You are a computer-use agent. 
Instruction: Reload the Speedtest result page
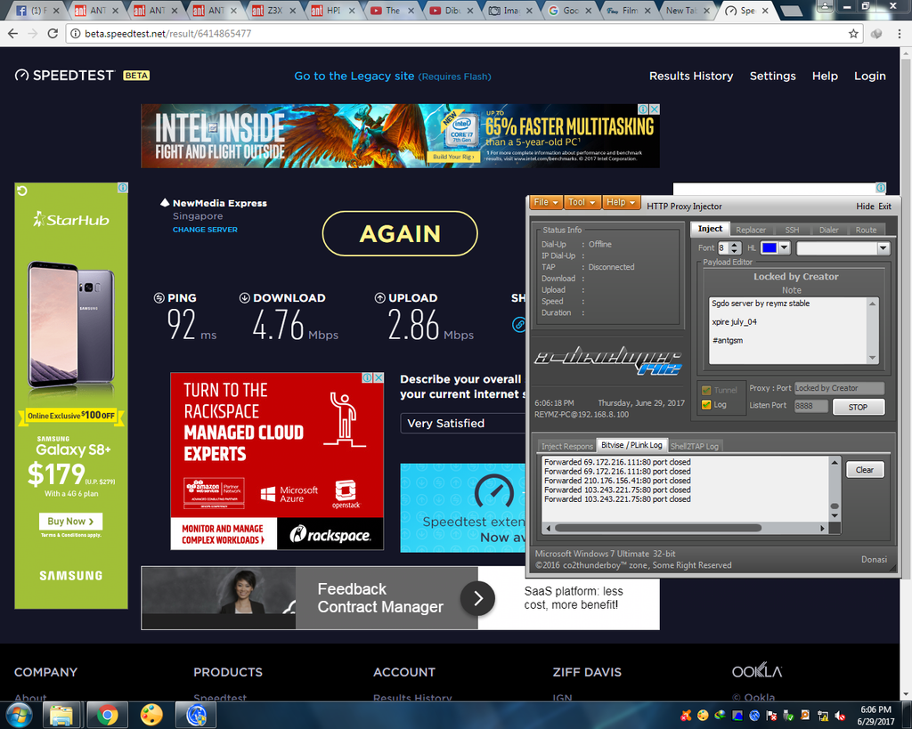click(x=53, y=34)
